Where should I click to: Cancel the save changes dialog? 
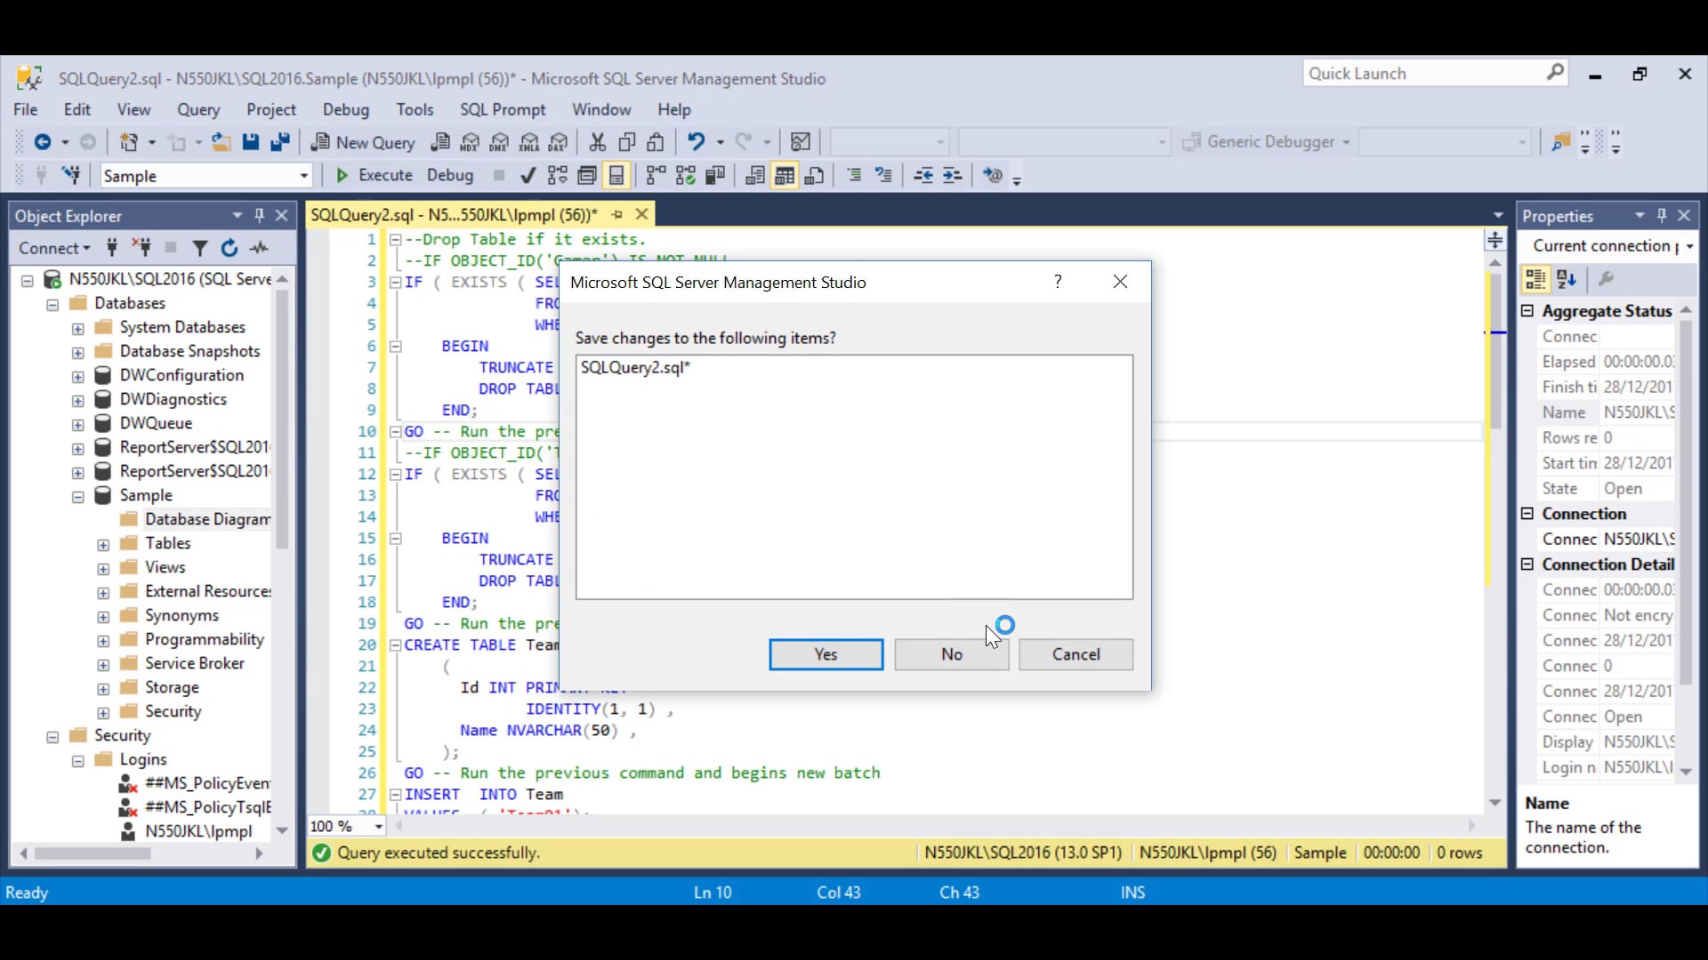(x=1076, y=654)
